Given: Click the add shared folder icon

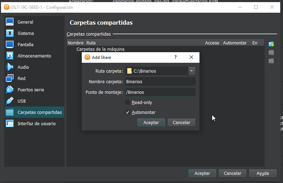Looking at the screenshot, I should [x=271, y=44].
